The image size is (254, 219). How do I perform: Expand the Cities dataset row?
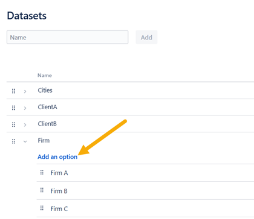[x=25, y=92]
